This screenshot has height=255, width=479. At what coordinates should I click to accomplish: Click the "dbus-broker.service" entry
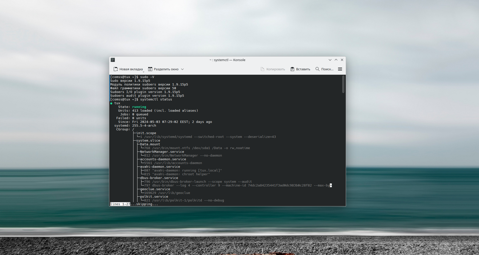tap(159, 178)
